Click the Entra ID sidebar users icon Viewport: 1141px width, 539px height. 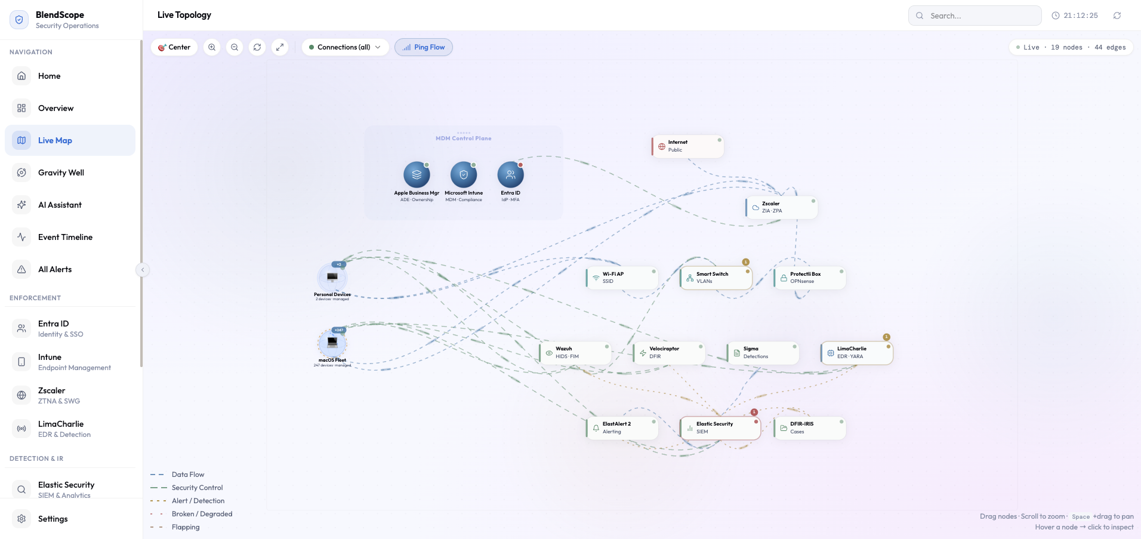click(21, 328)
